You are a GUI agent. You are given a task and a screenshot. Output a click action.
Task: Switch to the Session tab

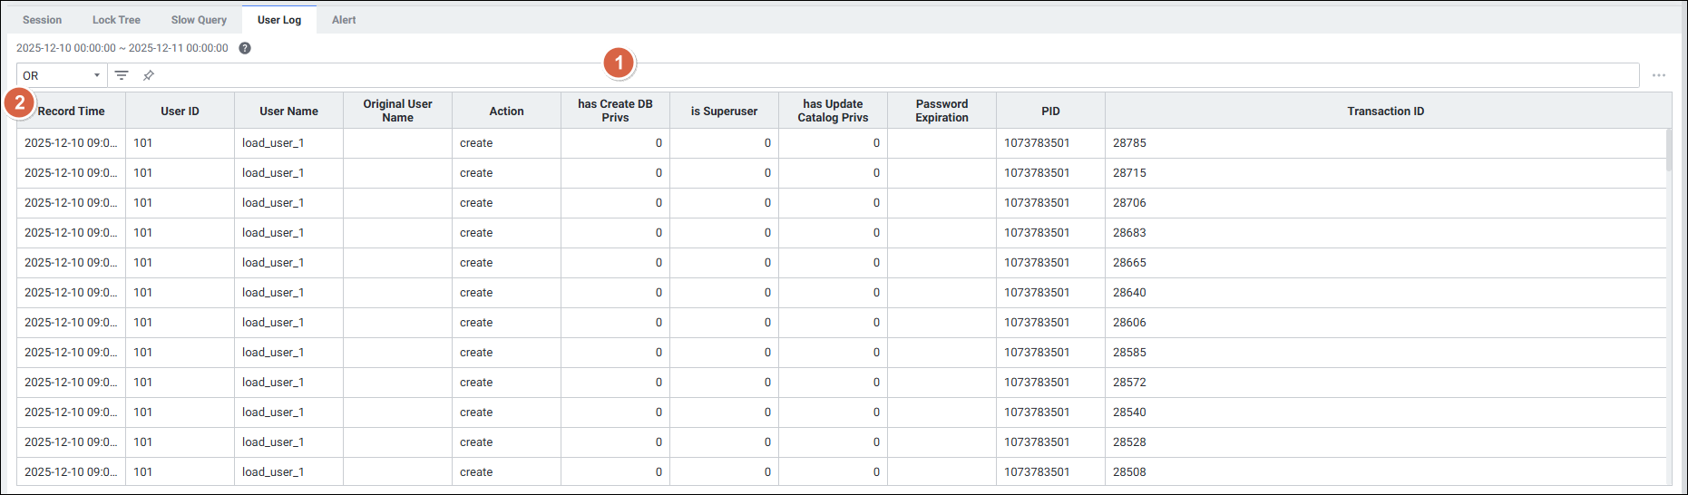(x=43, y=20)
